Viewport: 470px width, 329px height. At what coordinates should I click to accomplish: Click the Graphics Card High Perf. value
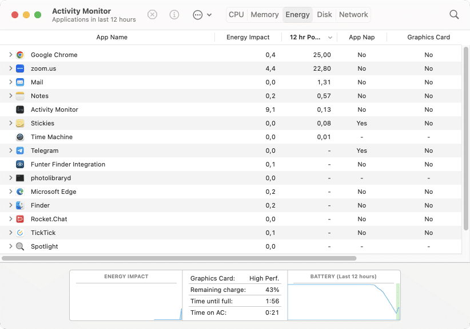[x=264, y=278]
